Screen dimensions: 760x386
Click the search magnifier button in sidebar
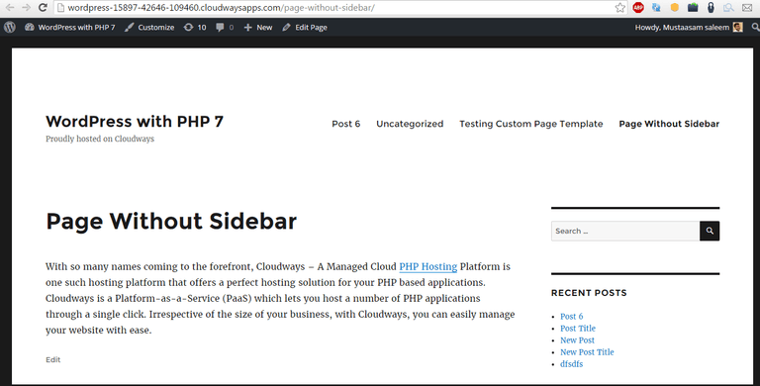point(710,231)
